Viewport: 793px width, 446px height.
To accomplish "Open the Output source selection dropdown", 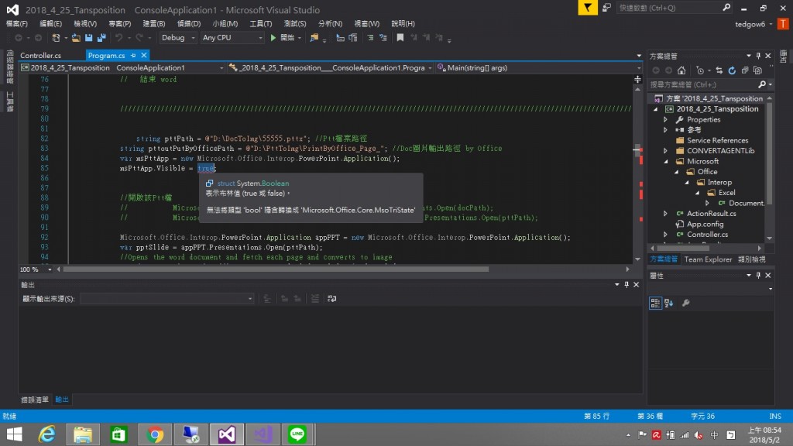I will pyautogui.click(x=167, y=299).
